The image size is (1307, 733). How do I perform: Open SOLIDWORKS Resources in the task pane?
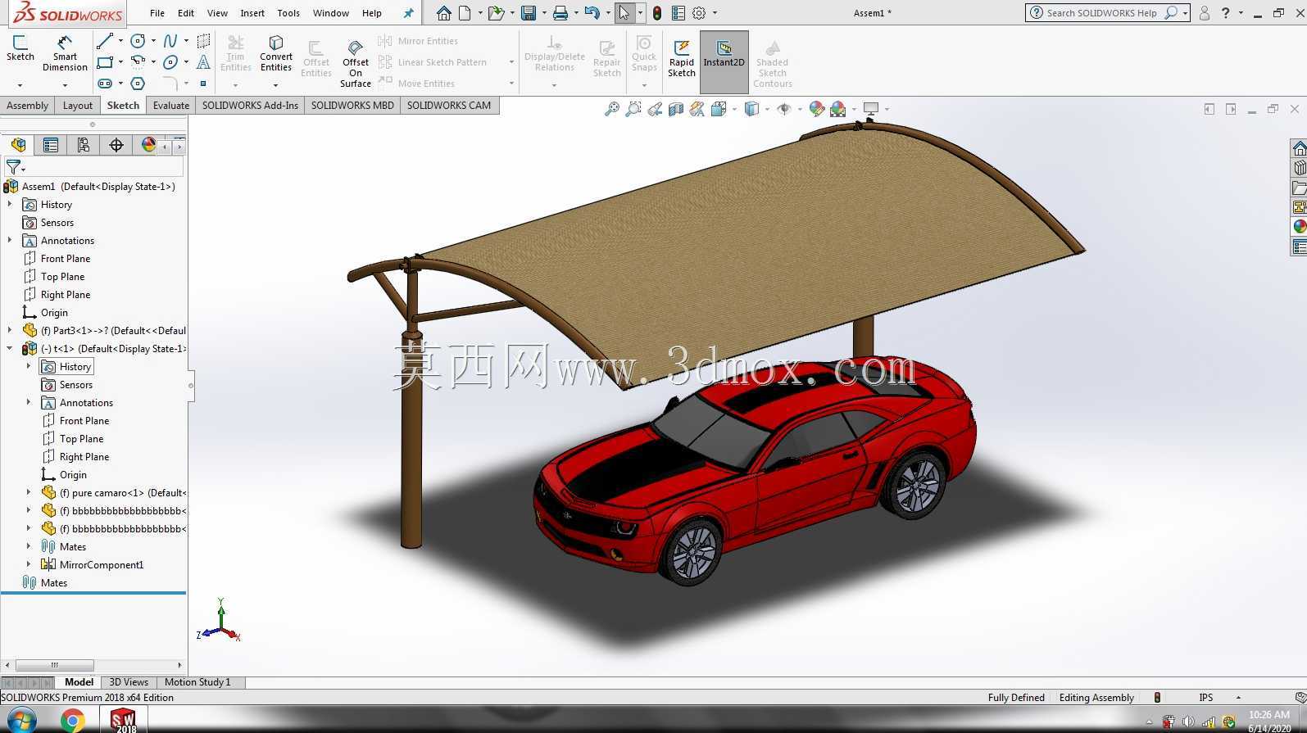[x=1300, y=148]
